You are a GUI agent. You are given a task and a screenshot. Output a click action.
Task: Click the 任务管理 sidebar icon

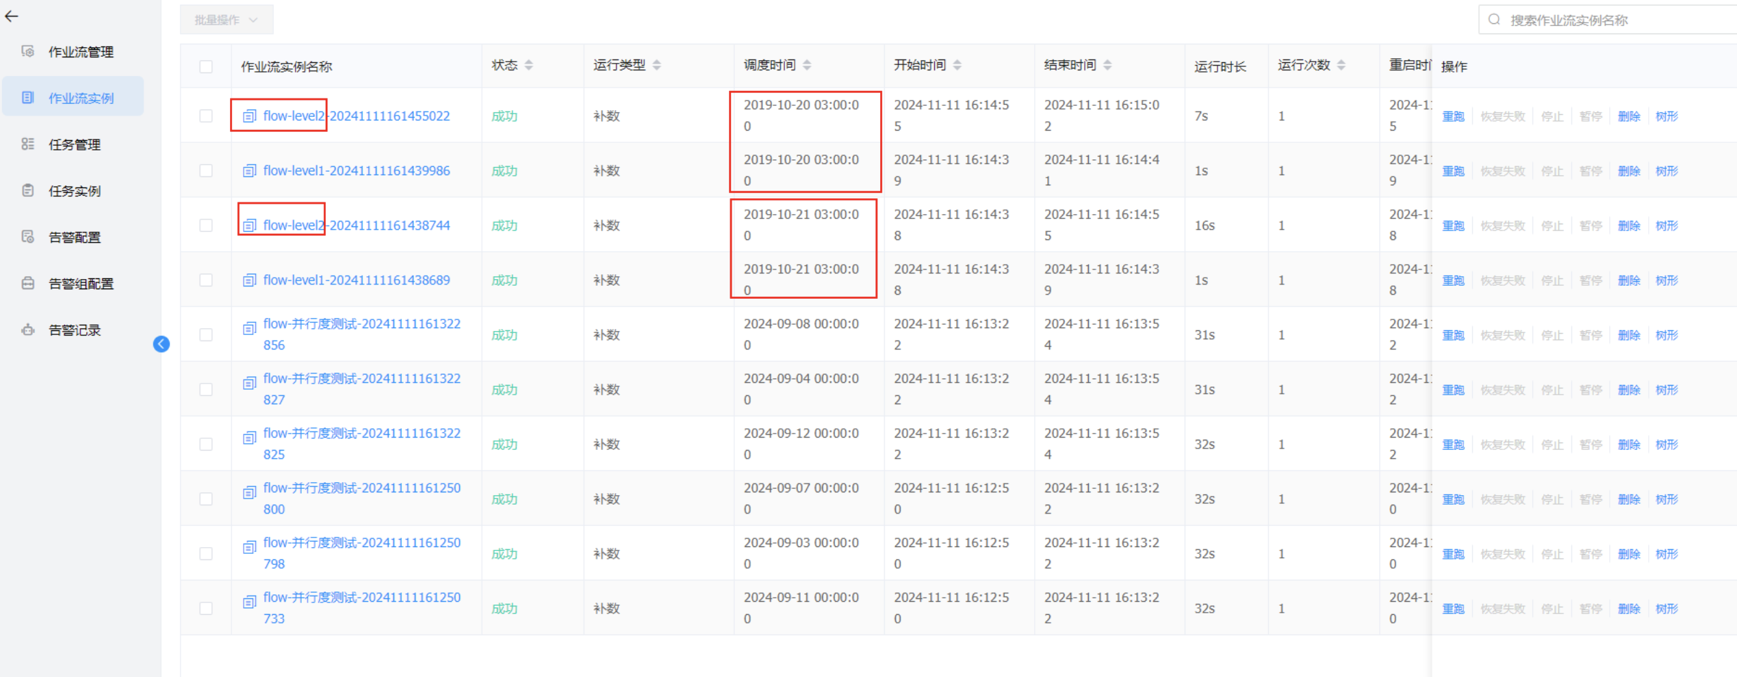(27, 144)
